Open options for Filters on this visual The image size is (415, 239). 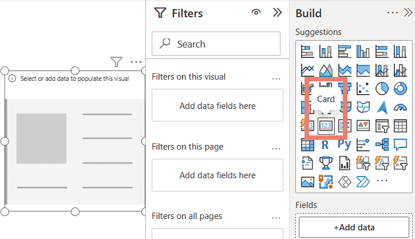point(276,79)
